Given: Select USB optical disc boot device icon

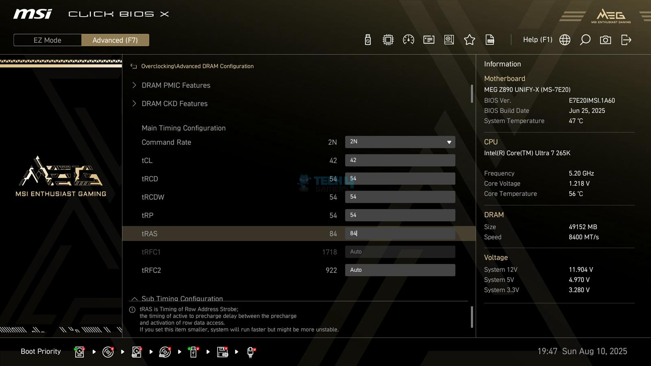Looking at the screenshot, I should point(165,352).
